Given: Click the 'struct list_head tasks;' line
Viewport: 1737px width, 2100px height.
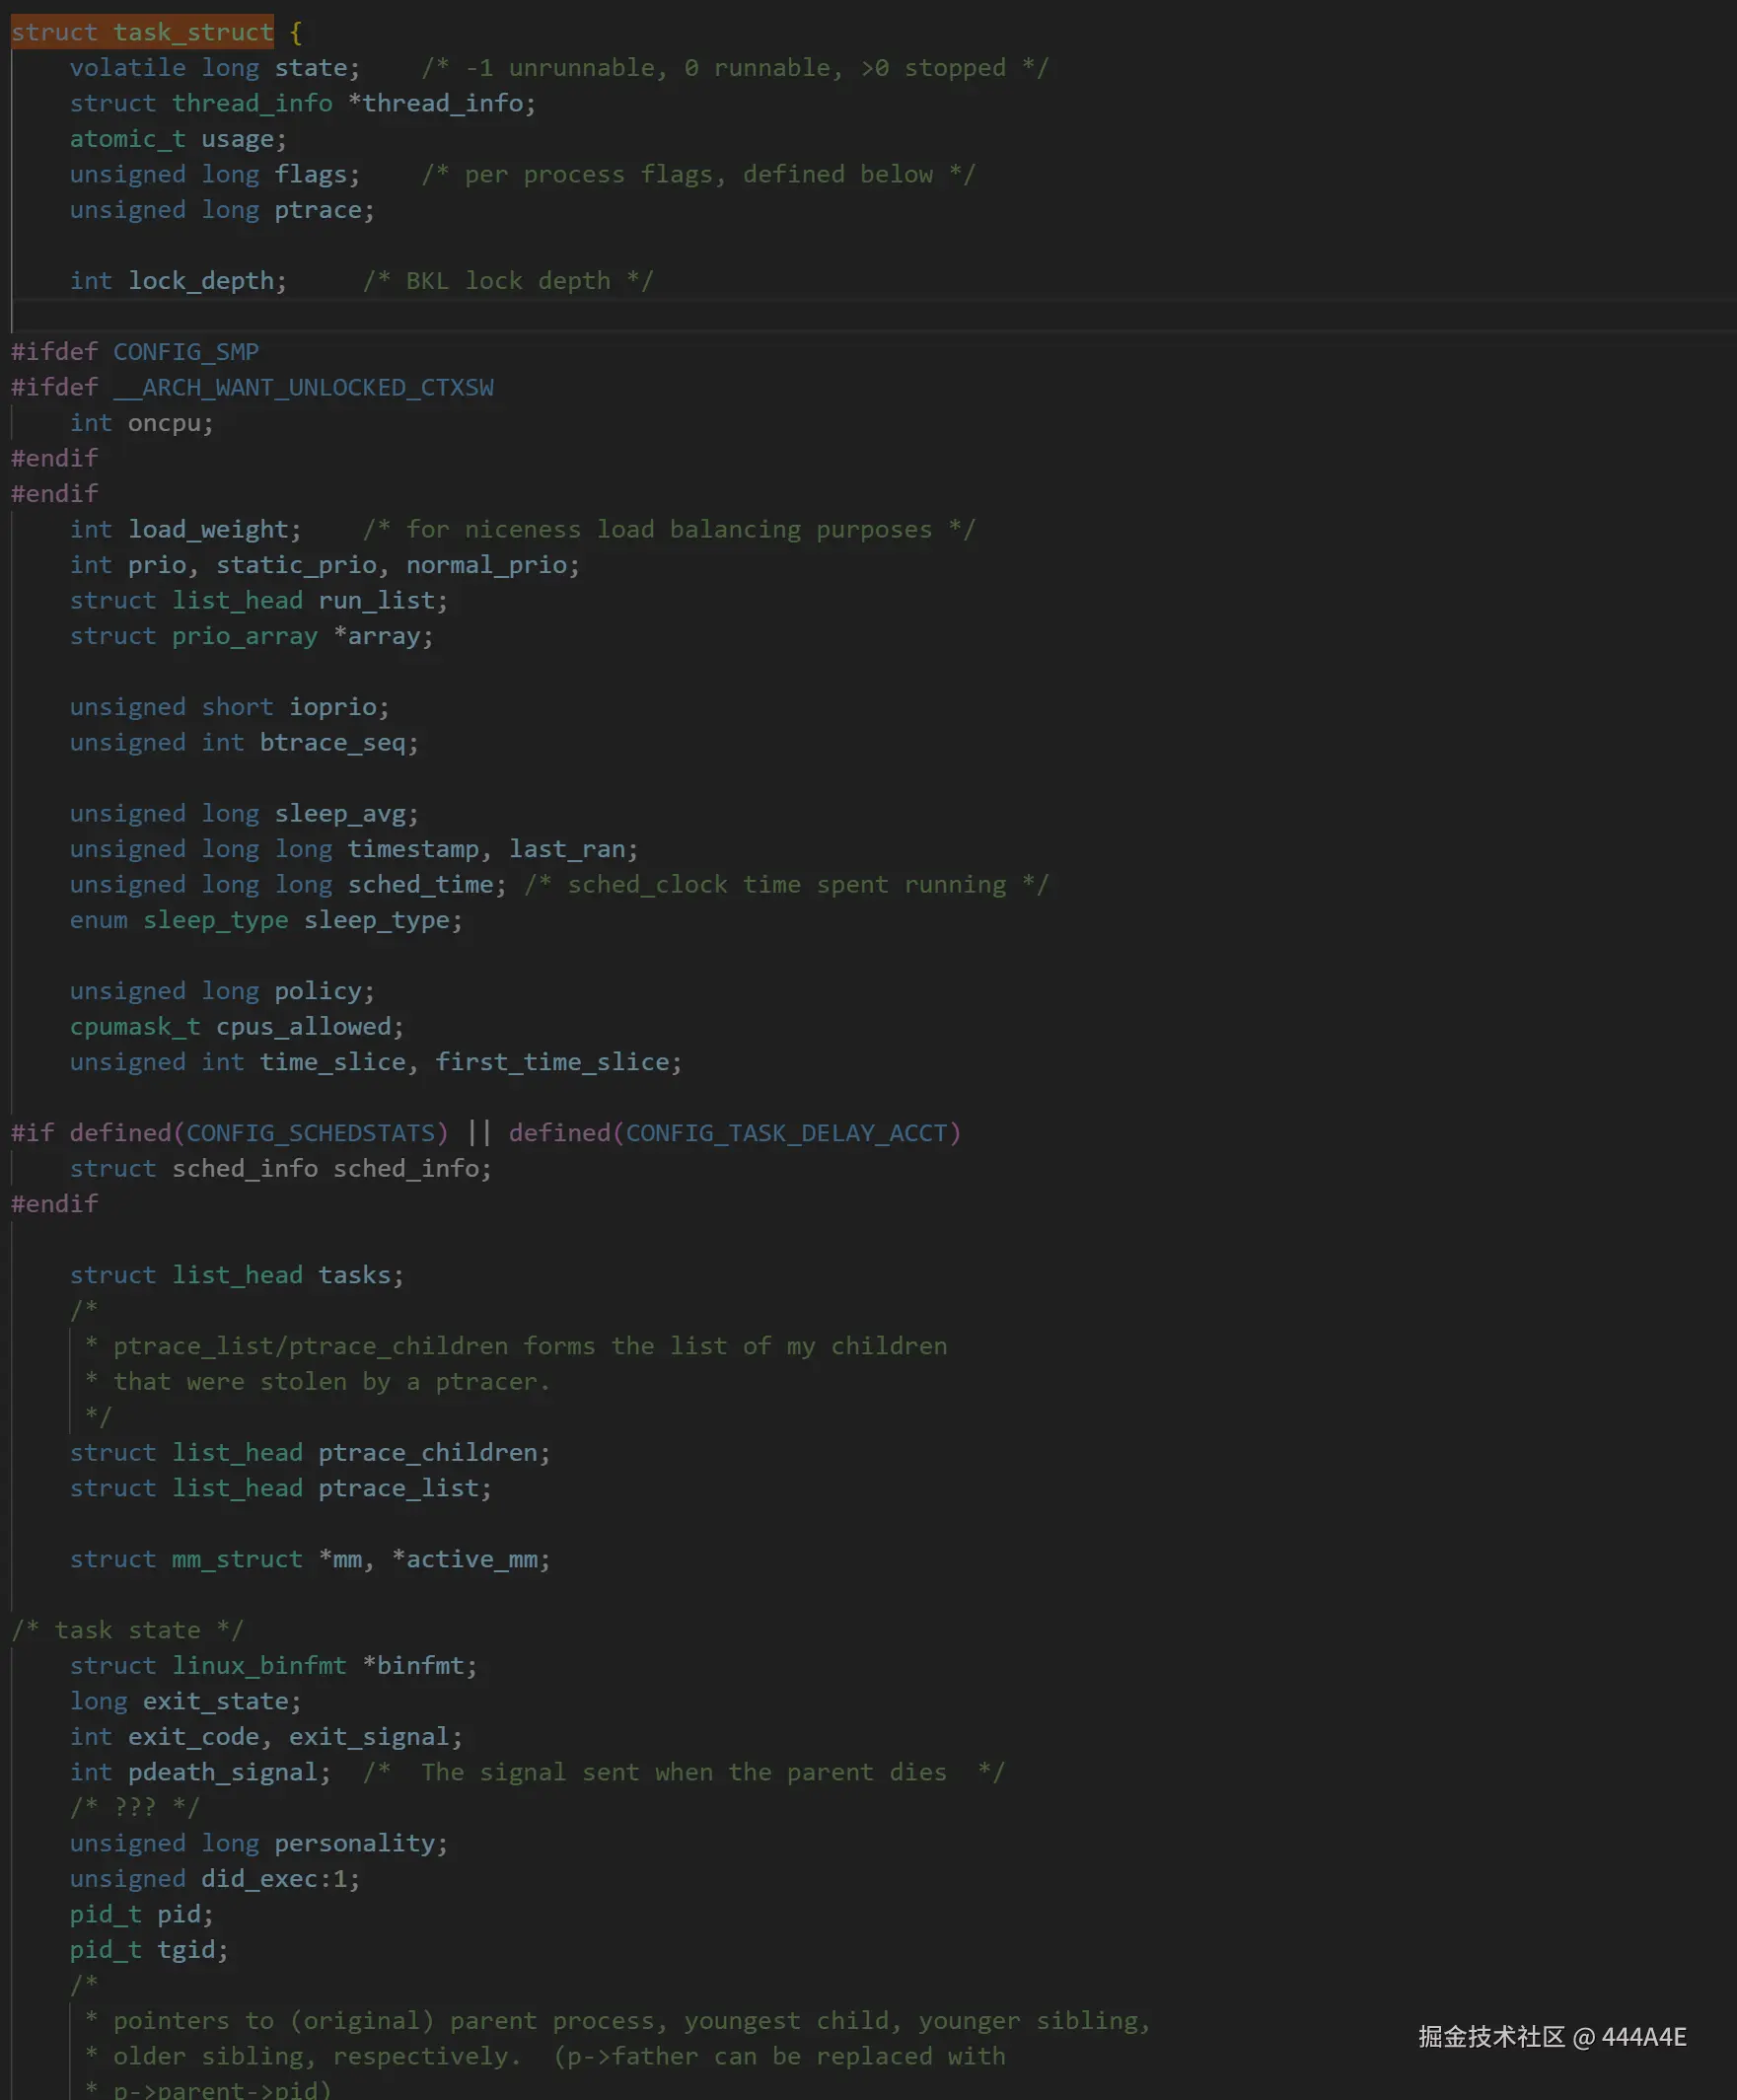Looking at the screenshot, I should pyautogui.click(x=237, y=1275).
